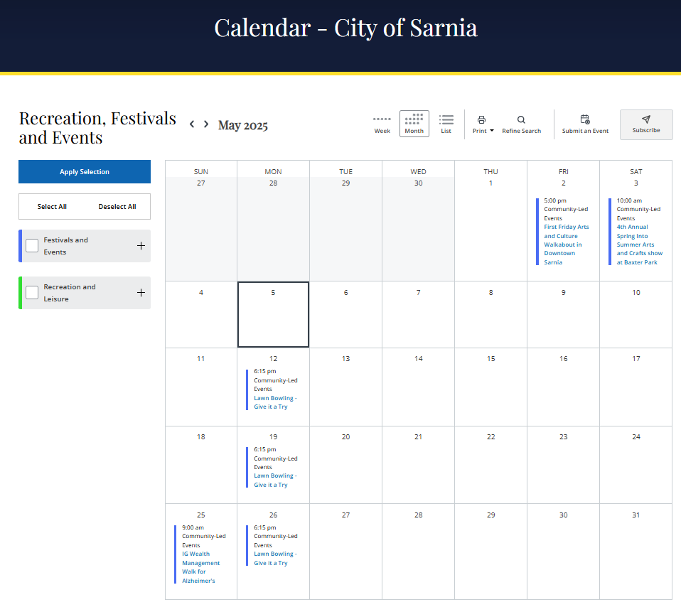
Task: Click the "9:00 am" time on May 25
Action: click(x=193, y=527)
